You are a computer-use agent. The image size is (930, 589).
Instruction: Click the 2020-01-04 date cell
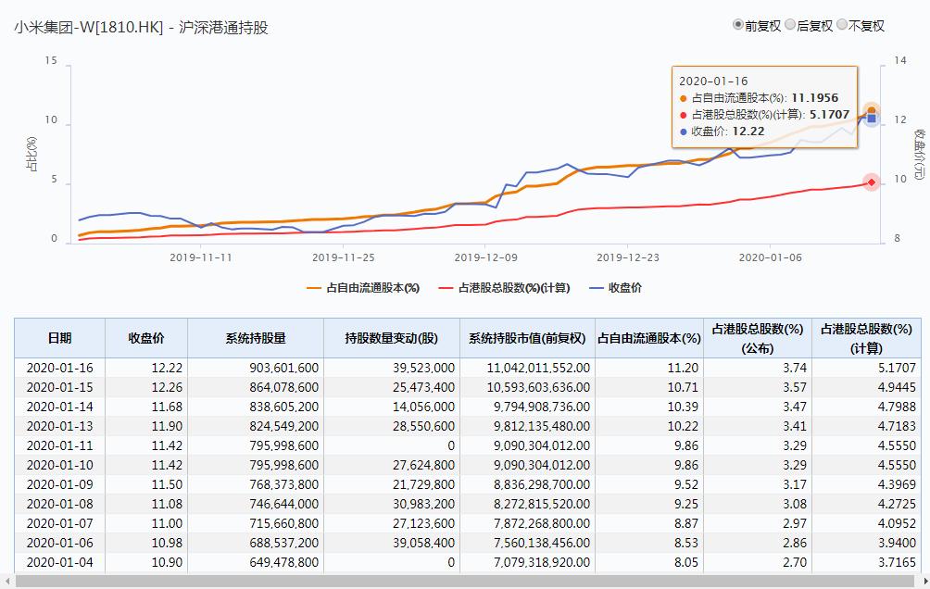coord(60,562)
